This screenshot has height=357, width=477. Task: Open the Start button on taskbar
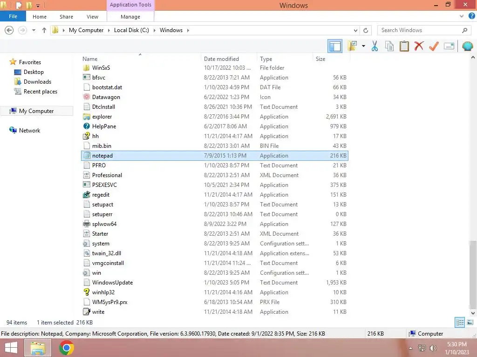pos(11,348)
